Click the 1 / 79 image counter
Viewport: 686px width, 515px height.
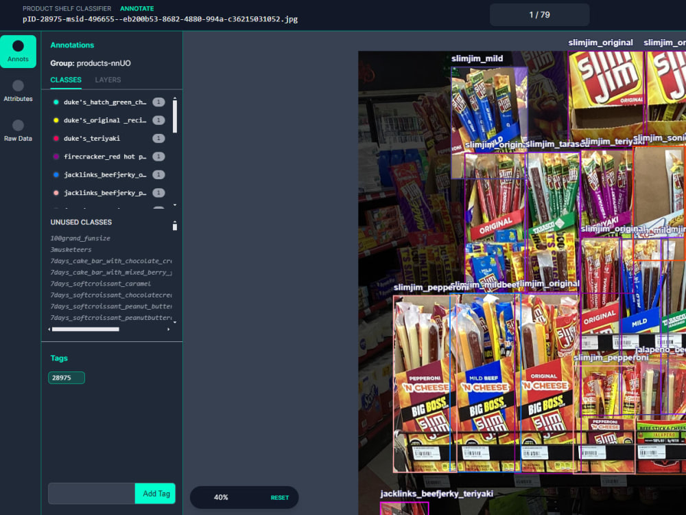point(539,15)
